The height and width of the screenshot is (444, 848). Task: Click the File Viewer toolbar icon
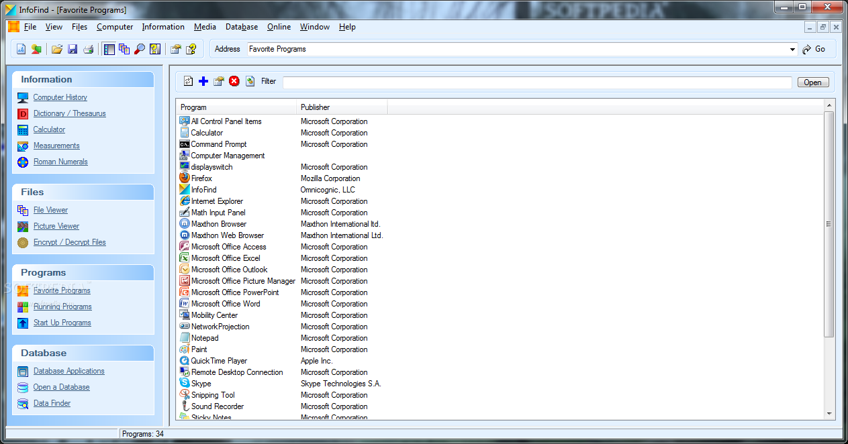(124, 49)
